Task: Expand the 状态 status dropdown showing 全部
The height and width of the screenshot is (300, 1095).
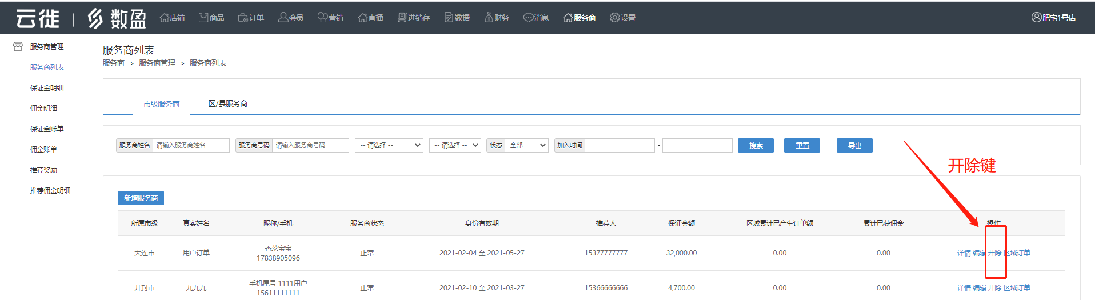Action: click(x=526, y=145)
